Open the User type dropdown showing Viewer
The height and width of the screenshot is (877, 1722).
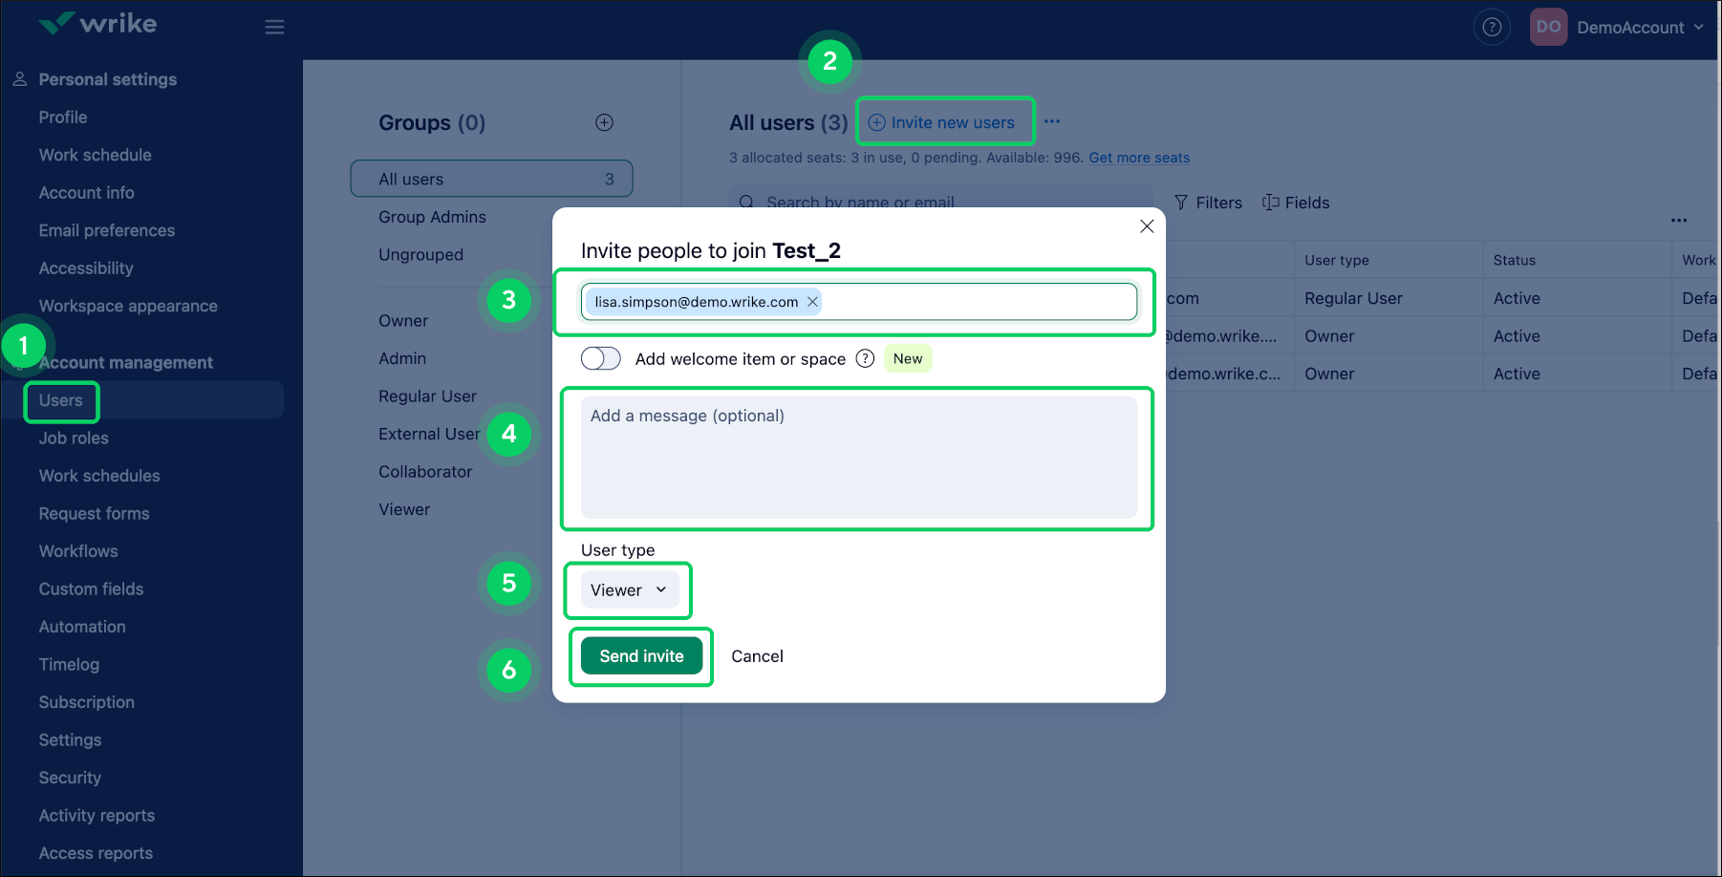(627, 589)
